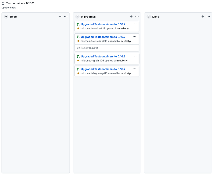
Task: Click the micronaut-aws-sdk#93 reference text
Action: pyautogui.click(x=94, y=41)
